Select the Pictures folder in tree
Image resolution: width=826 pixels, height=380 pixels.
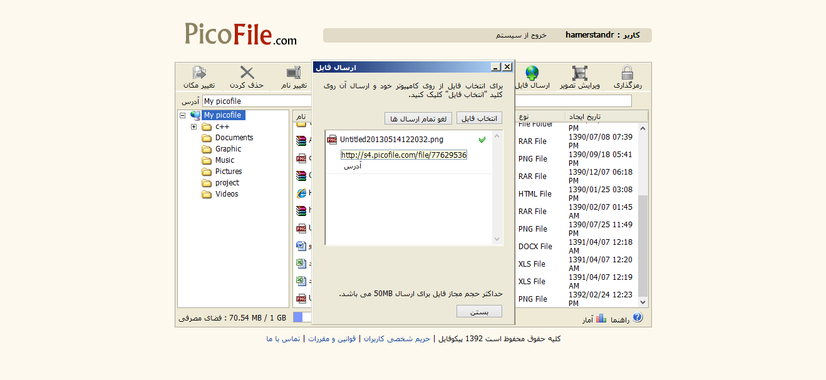click(229, 172)
